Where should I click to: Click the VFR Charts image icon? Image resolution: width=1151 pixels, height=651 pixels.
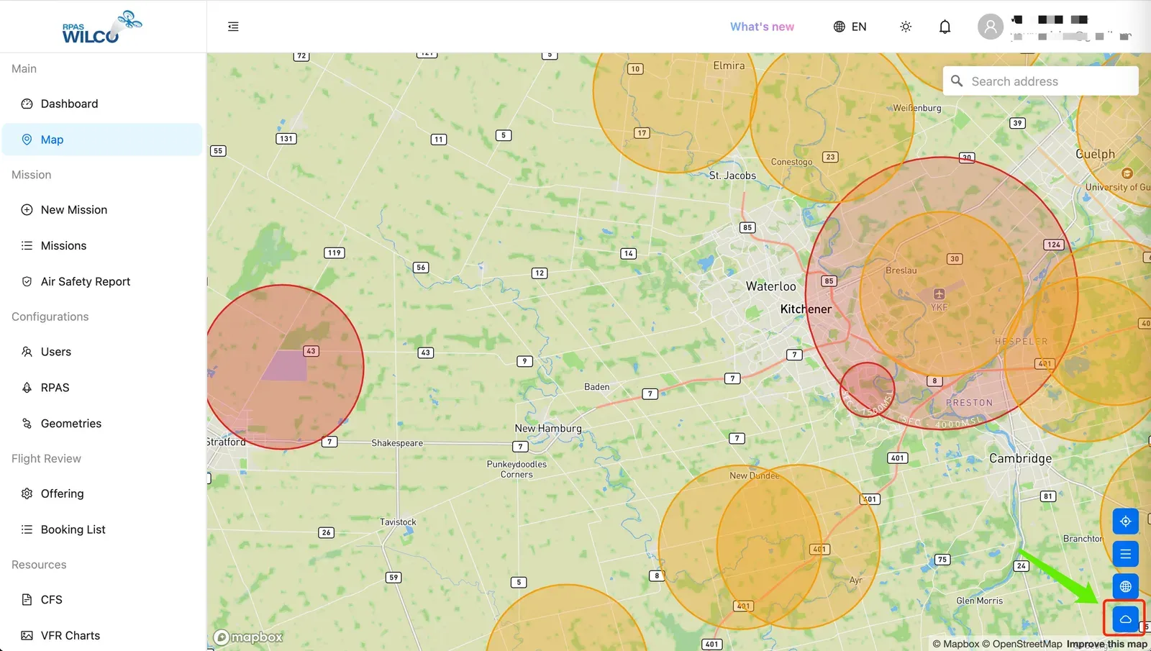[x=27, y=636]
